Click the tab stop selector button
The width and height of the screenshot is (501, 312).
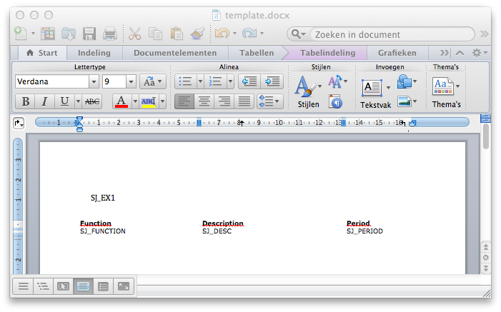point(19,123)
